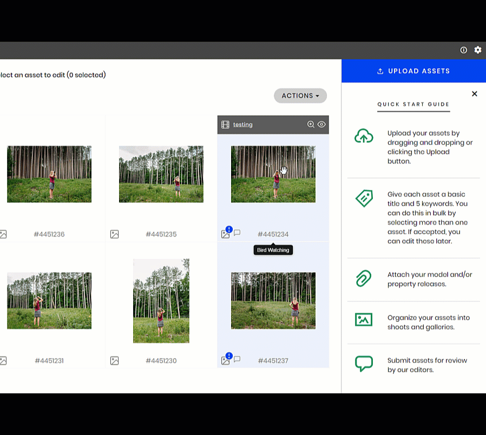Click the cloud upload guide icon
This screenshot has width=486, height=435.
pos(364,136)
